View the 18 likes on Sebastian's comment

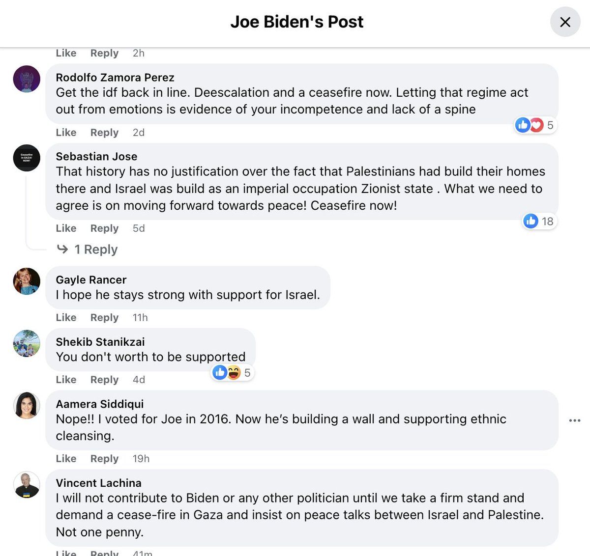click(539, 222)
